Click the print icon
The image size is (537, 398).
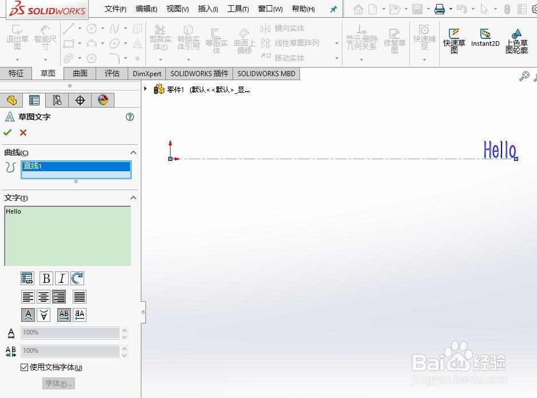click(440, 9)
